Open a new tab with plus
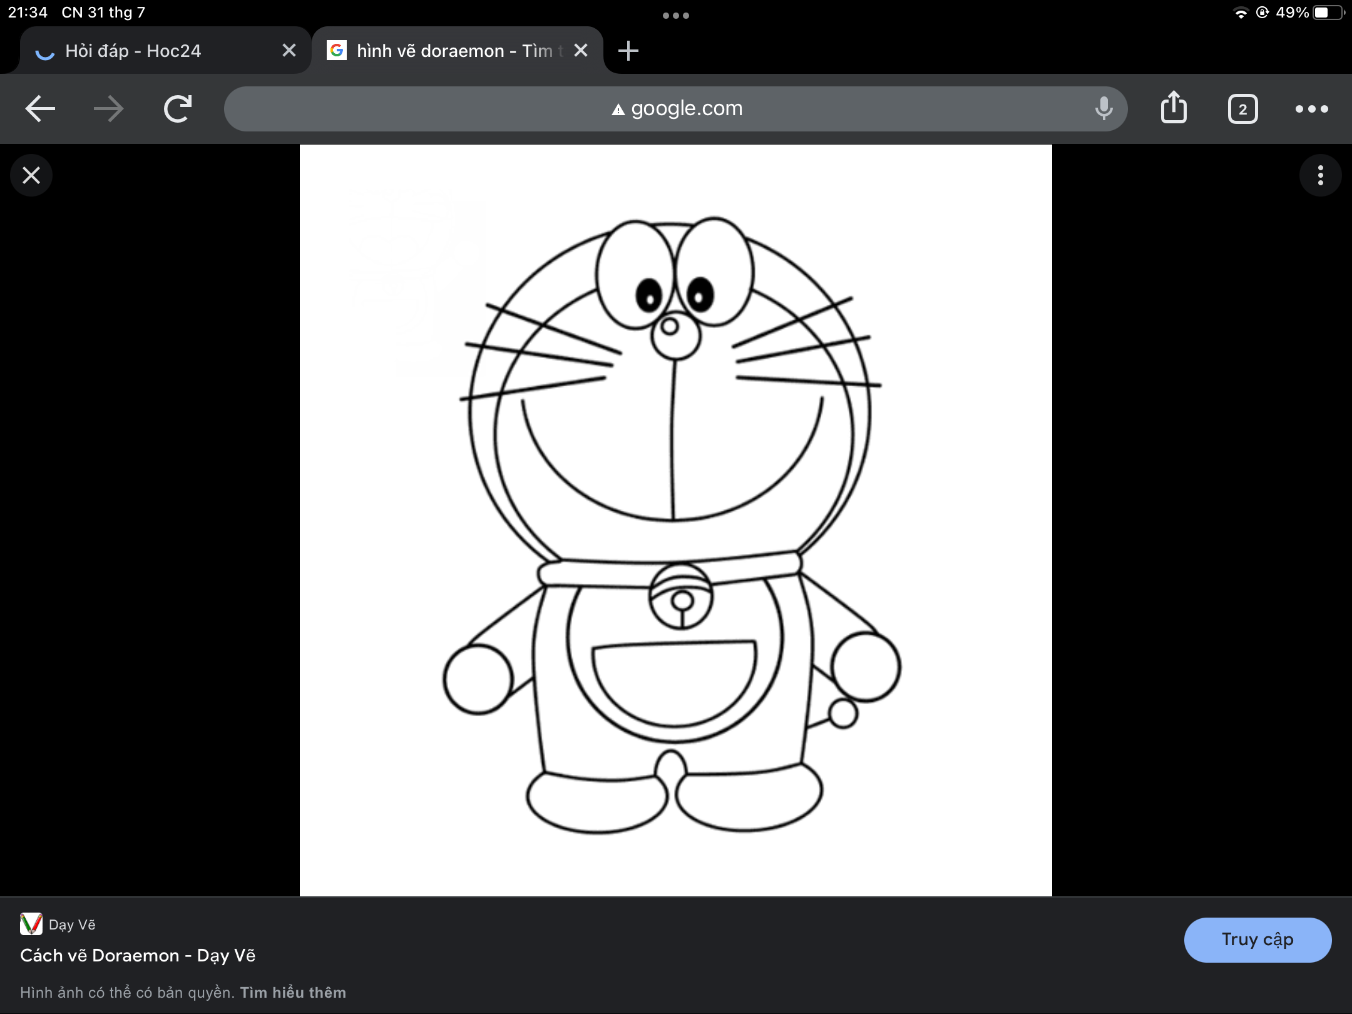Viewport: 1352px width, 1014px height. point(628,51)
